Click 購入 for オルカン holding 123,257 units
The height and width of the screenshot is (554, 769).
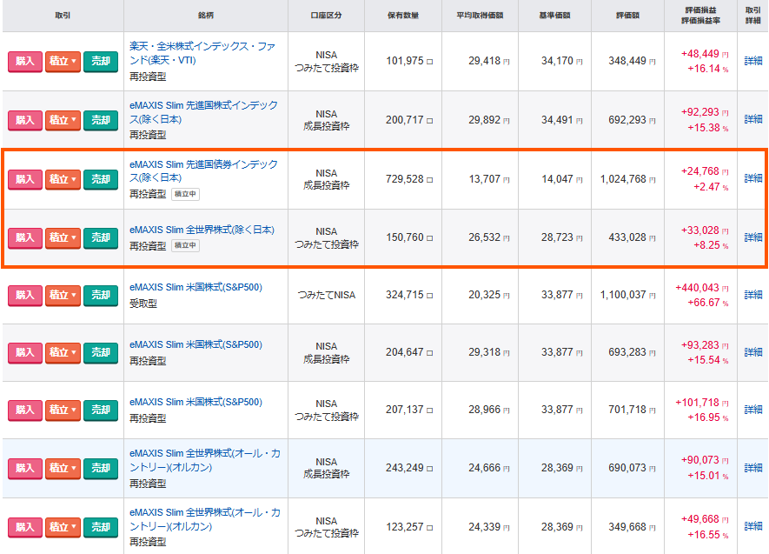[x=25, y=528]
